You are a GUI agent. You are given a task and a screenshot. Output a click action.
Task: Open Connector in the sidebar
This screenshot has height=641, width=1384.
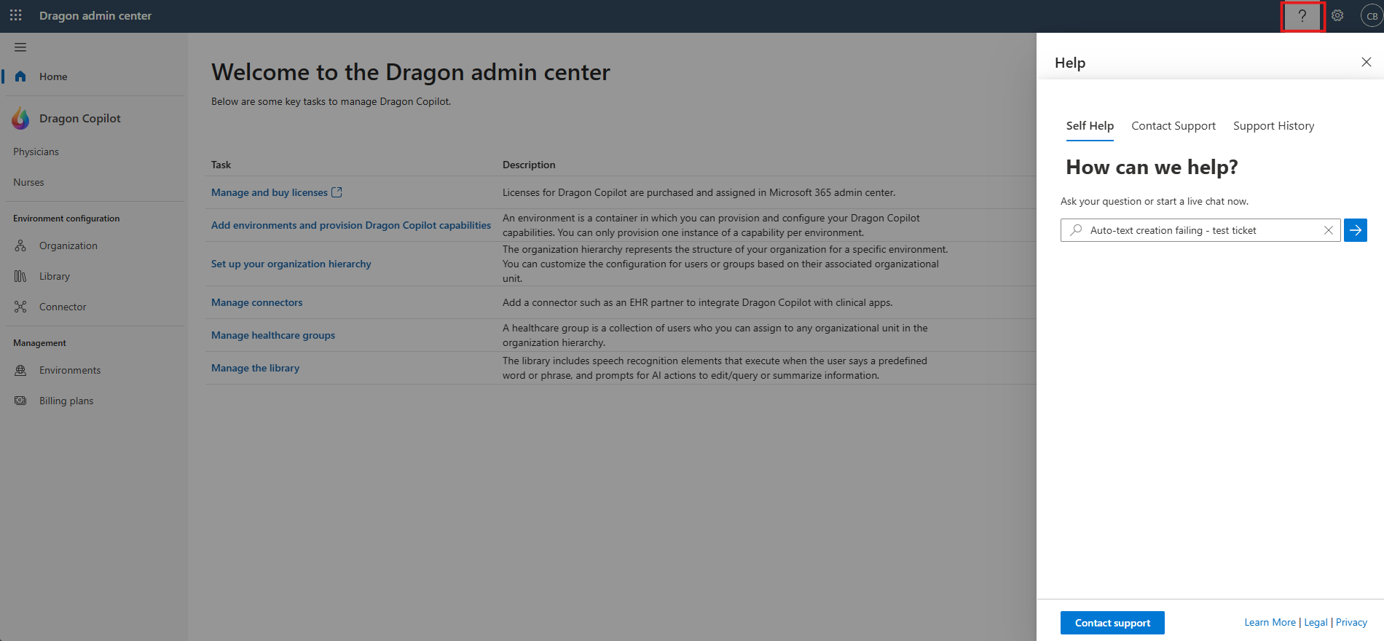63,307
